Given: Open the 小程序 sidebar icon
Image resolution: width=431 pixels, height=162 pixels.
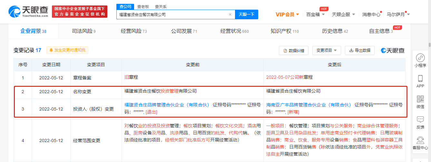Looking at the screenshot, I should tap(420, 60).
